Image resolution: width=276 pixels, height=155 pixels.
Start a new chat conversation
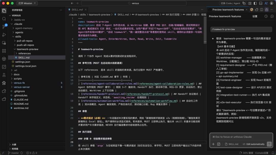click(x=272, y=16)
